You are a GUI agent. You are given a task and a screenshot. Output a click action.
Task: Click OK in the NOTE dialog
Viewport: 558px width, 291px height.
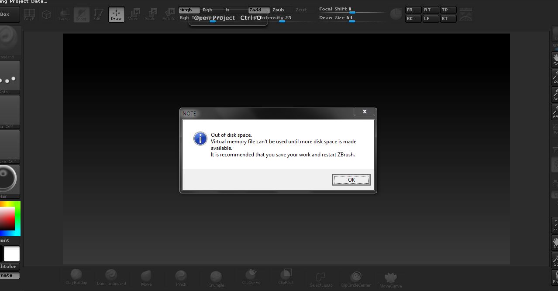[351, 179]
